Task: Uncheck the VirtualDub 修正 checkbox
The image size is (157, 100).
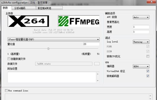Action: 148,71
